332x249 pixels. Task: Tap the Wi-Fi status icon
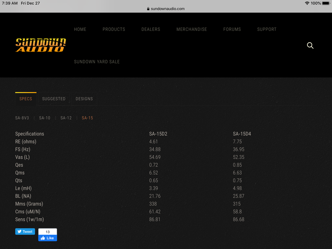point(307,3)
